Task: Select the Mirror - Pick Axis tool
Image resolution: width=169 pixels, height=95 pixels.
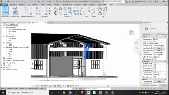Action: pos(65,8)
